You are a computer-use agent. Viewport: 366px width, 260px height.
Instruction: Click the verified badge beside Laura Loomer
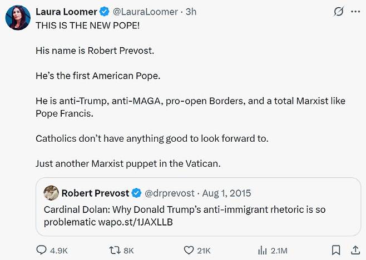(103, 12)
